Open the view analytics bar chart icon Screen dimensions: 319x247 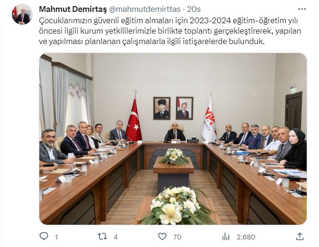[x=226, y=237]
